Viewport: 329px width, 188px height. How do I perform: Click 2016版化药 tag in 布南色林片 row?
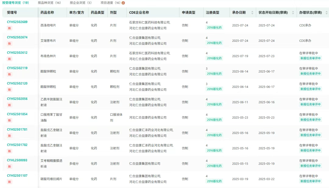(214, 58)
